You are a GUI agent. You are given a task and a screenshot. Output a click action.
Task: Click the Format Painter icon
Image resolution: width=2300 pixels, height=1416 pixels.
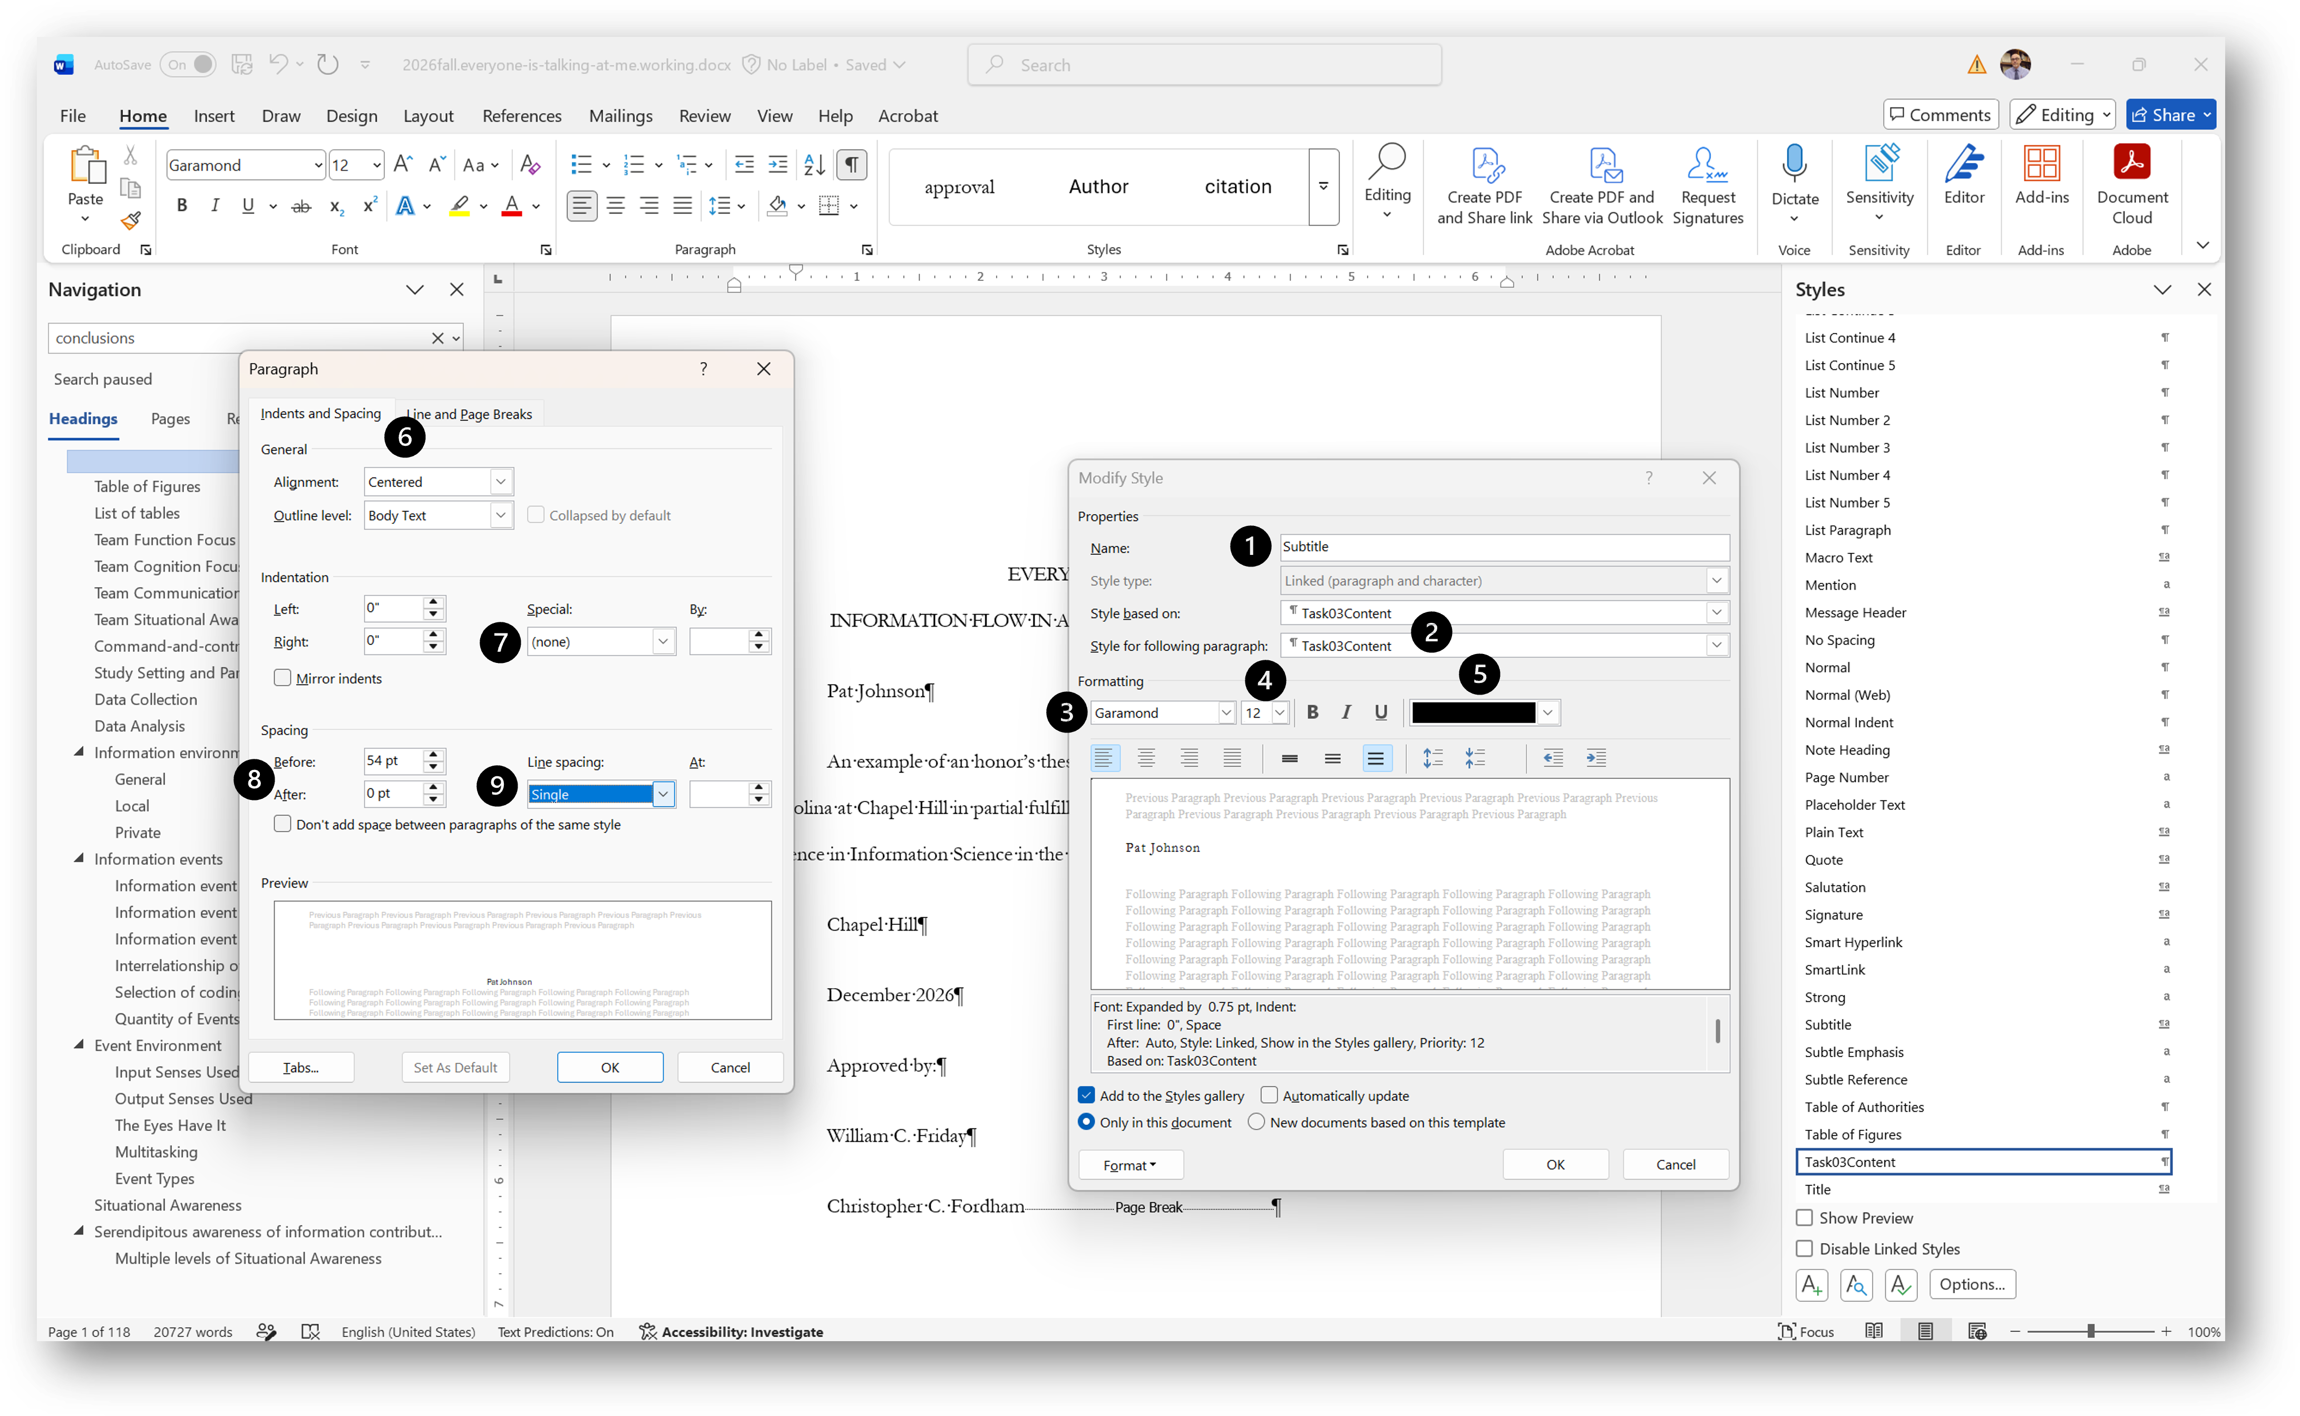click(x=131, y=221)
